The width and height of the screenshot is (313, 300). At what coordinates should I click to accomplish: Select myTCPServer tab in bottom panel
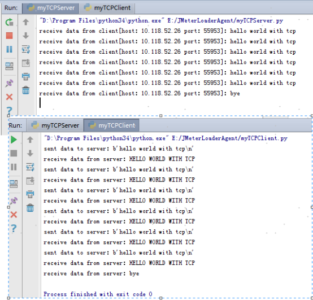click(x=55, y=125)
